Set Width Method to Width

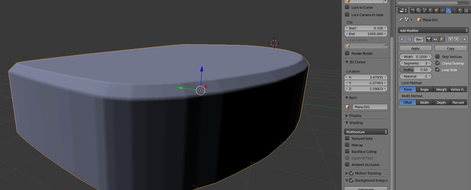click(424, 103)
